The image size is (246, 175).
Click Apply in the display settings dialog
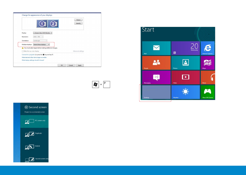[x=80, y=65]
